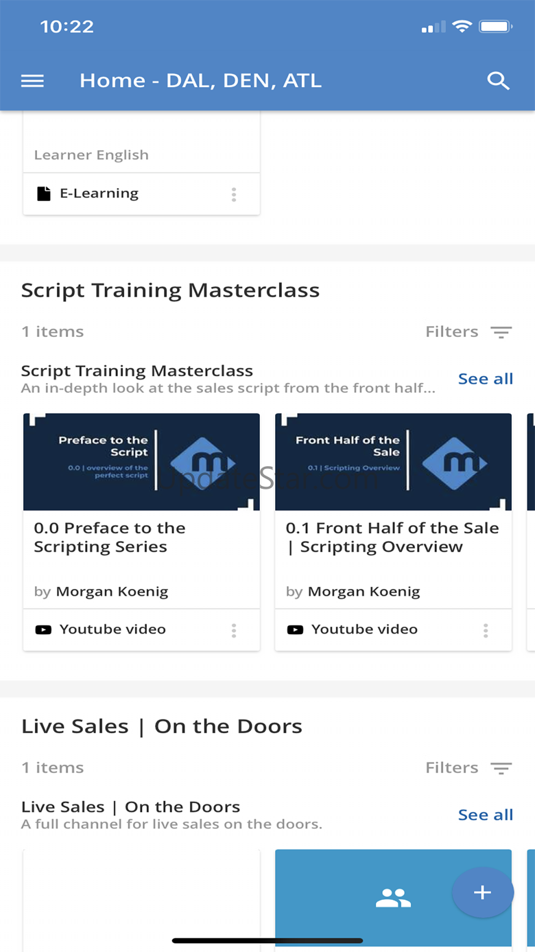Tap YouTube icon on Front Half card

click(x=295, y=629)
